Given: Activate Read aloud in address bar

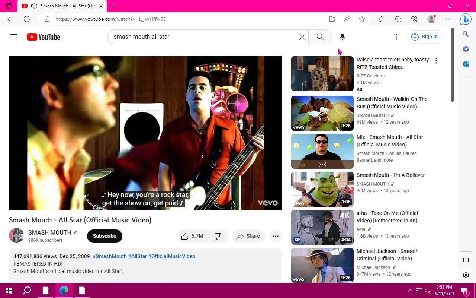Looking at the screenshot, I should [x=347, y=19].
